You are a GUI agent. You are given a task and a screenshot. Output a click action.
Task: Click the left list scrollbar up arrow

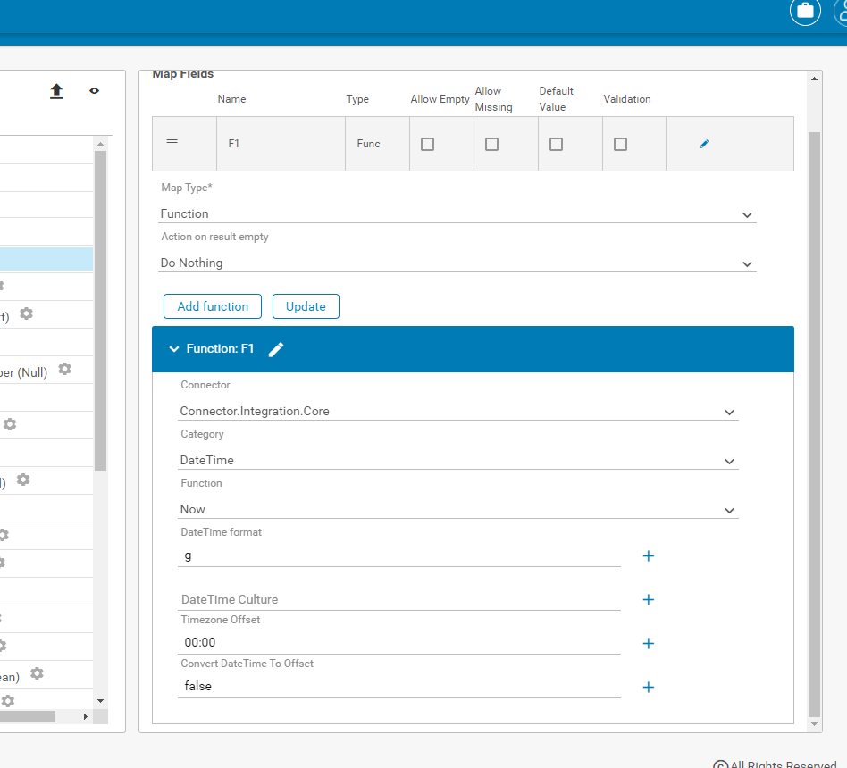[x=100, y=144]
